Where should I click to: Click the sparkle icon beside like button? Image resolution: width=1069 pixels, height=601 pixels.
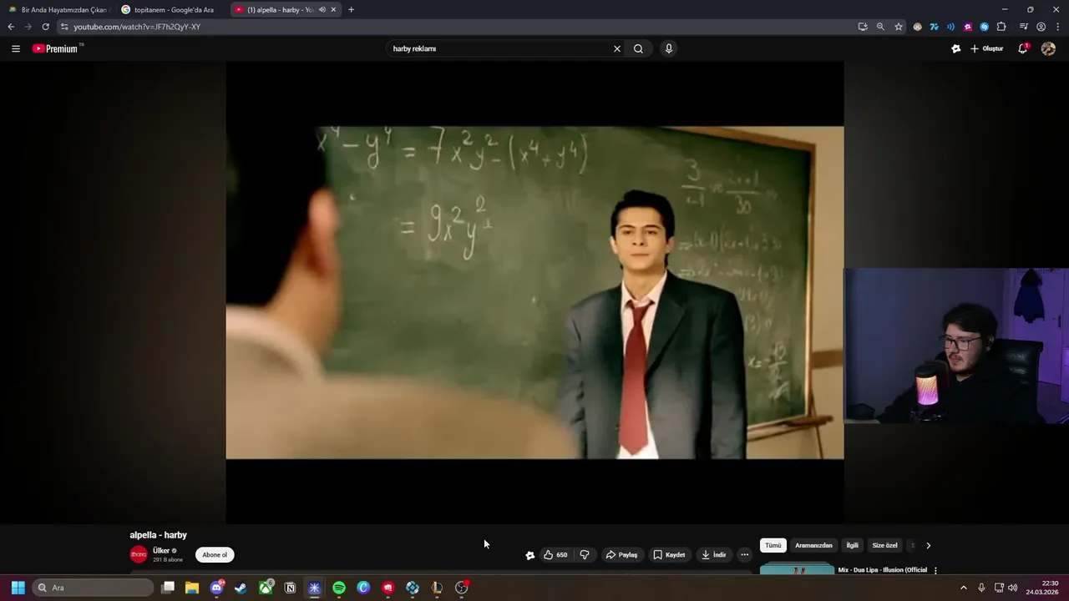[529, 555]
